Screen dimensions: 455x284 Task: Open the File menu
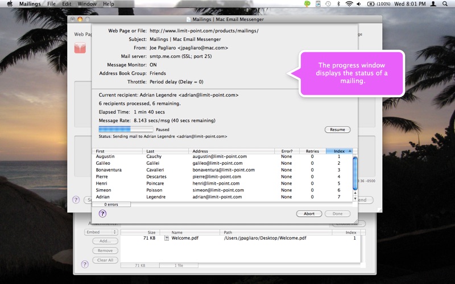[x=51, y=4]
